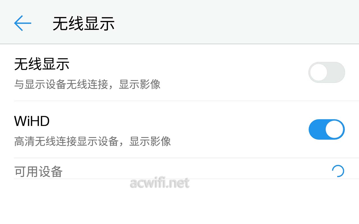Click the 无线显示 page title in header
Viewport: 359px width, 224px height.
[84, 24]
